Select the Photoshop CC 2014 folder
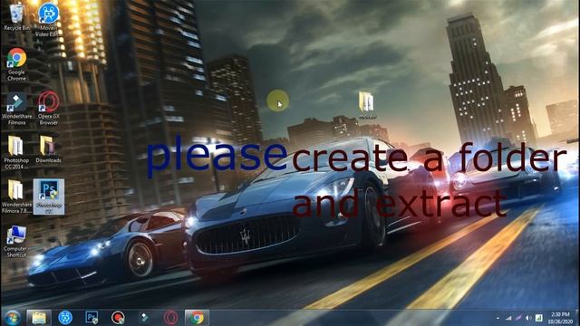Screen dimensions: 580x326 click(16, 152)
